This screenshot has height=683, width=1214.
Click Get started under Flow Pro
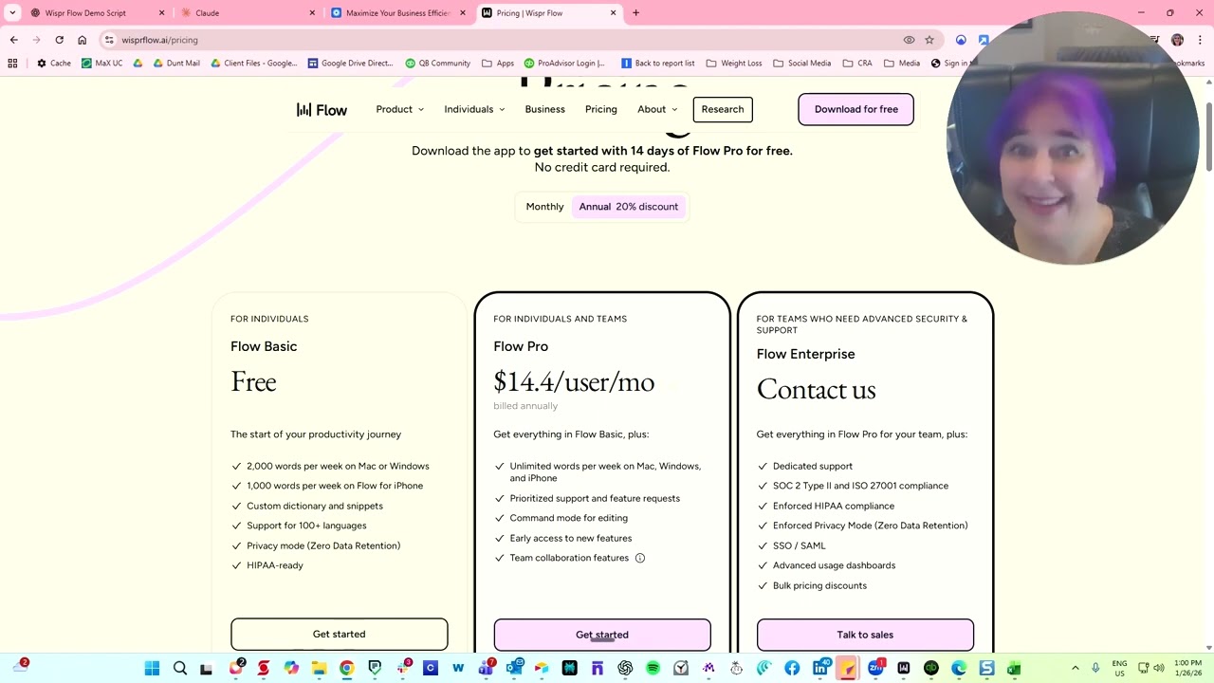tap(602, 635)
